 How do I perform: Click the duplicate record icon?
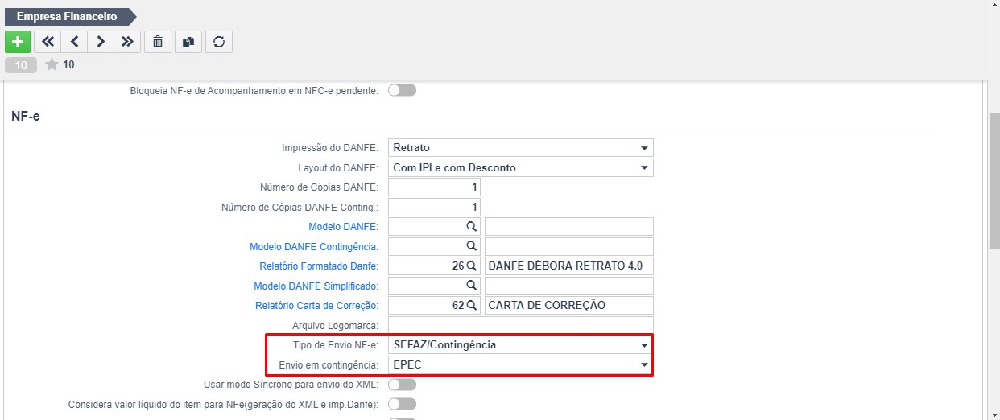pyautogui.click(x=188, y=42)
